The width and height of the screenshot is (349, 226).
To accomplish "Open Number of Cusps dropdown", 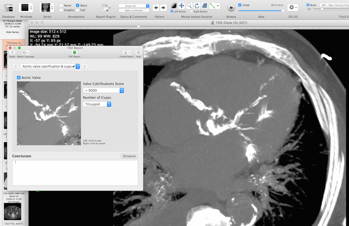I will click(97, 104).
